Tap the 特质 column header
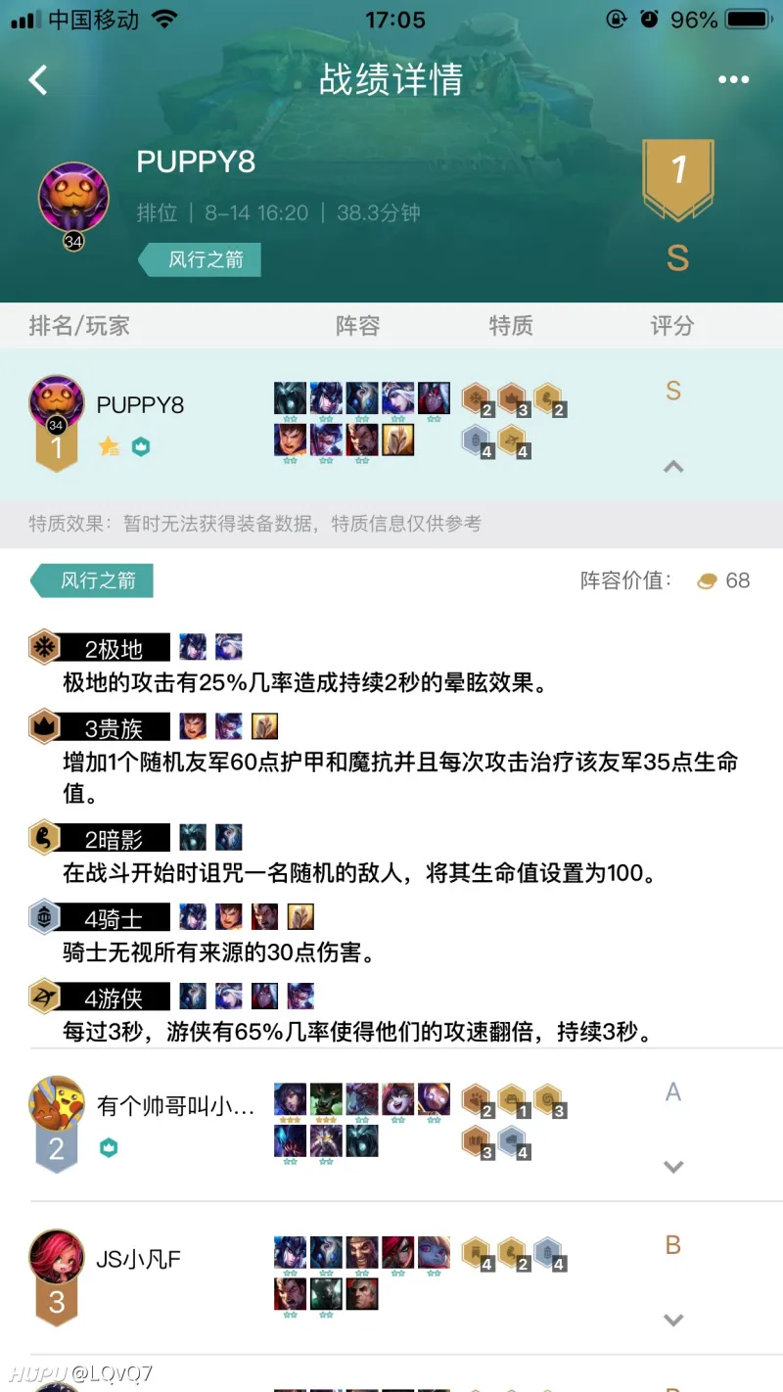 (x=511, y=326)
